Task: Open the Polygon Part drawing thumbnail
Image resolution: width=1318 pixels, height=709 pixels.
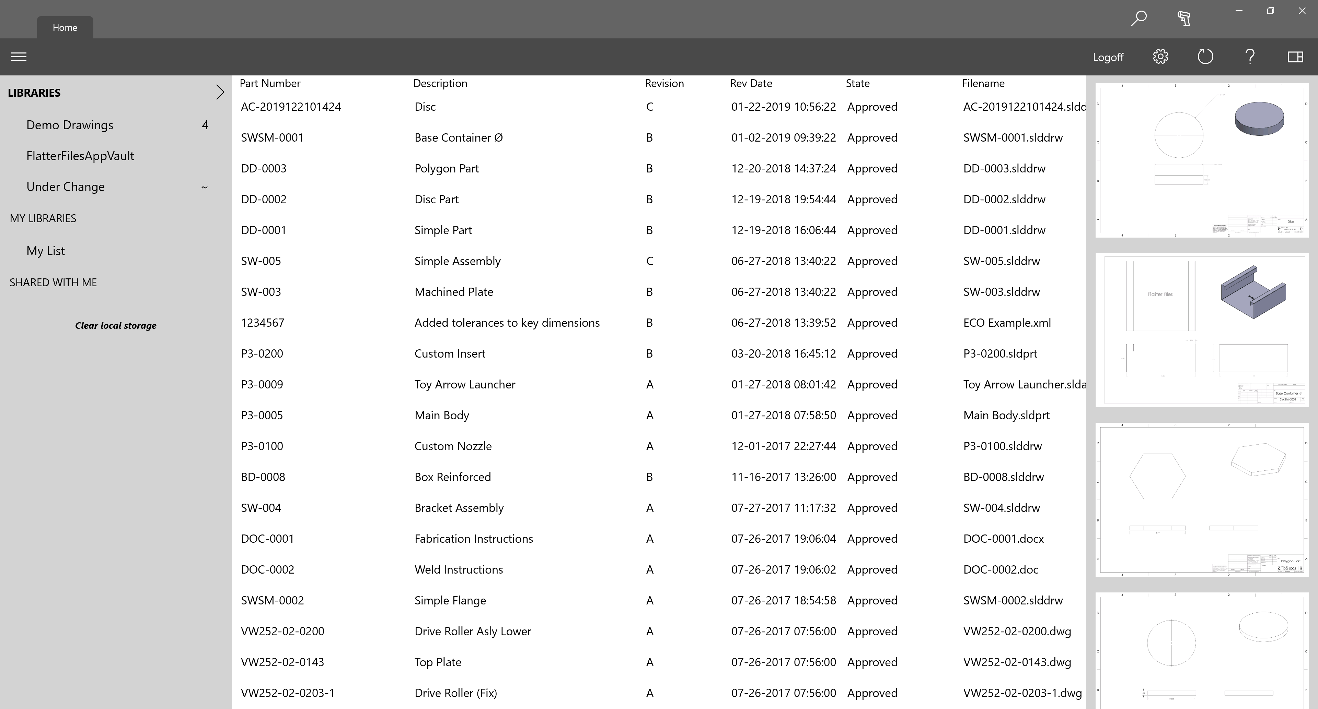Action: pos(1202,500)
